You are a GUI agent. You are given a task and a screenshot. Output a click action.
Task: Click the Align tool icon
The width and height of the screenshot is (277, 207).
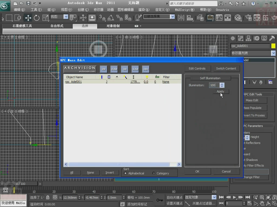point(190,18)
